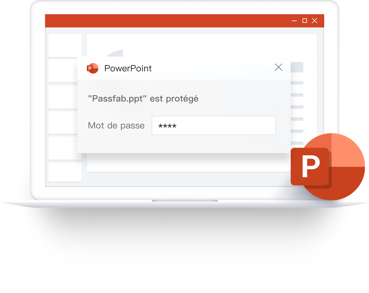Select the fifth slide thumbnail
The image size is (369, 293).
[65, 148]
